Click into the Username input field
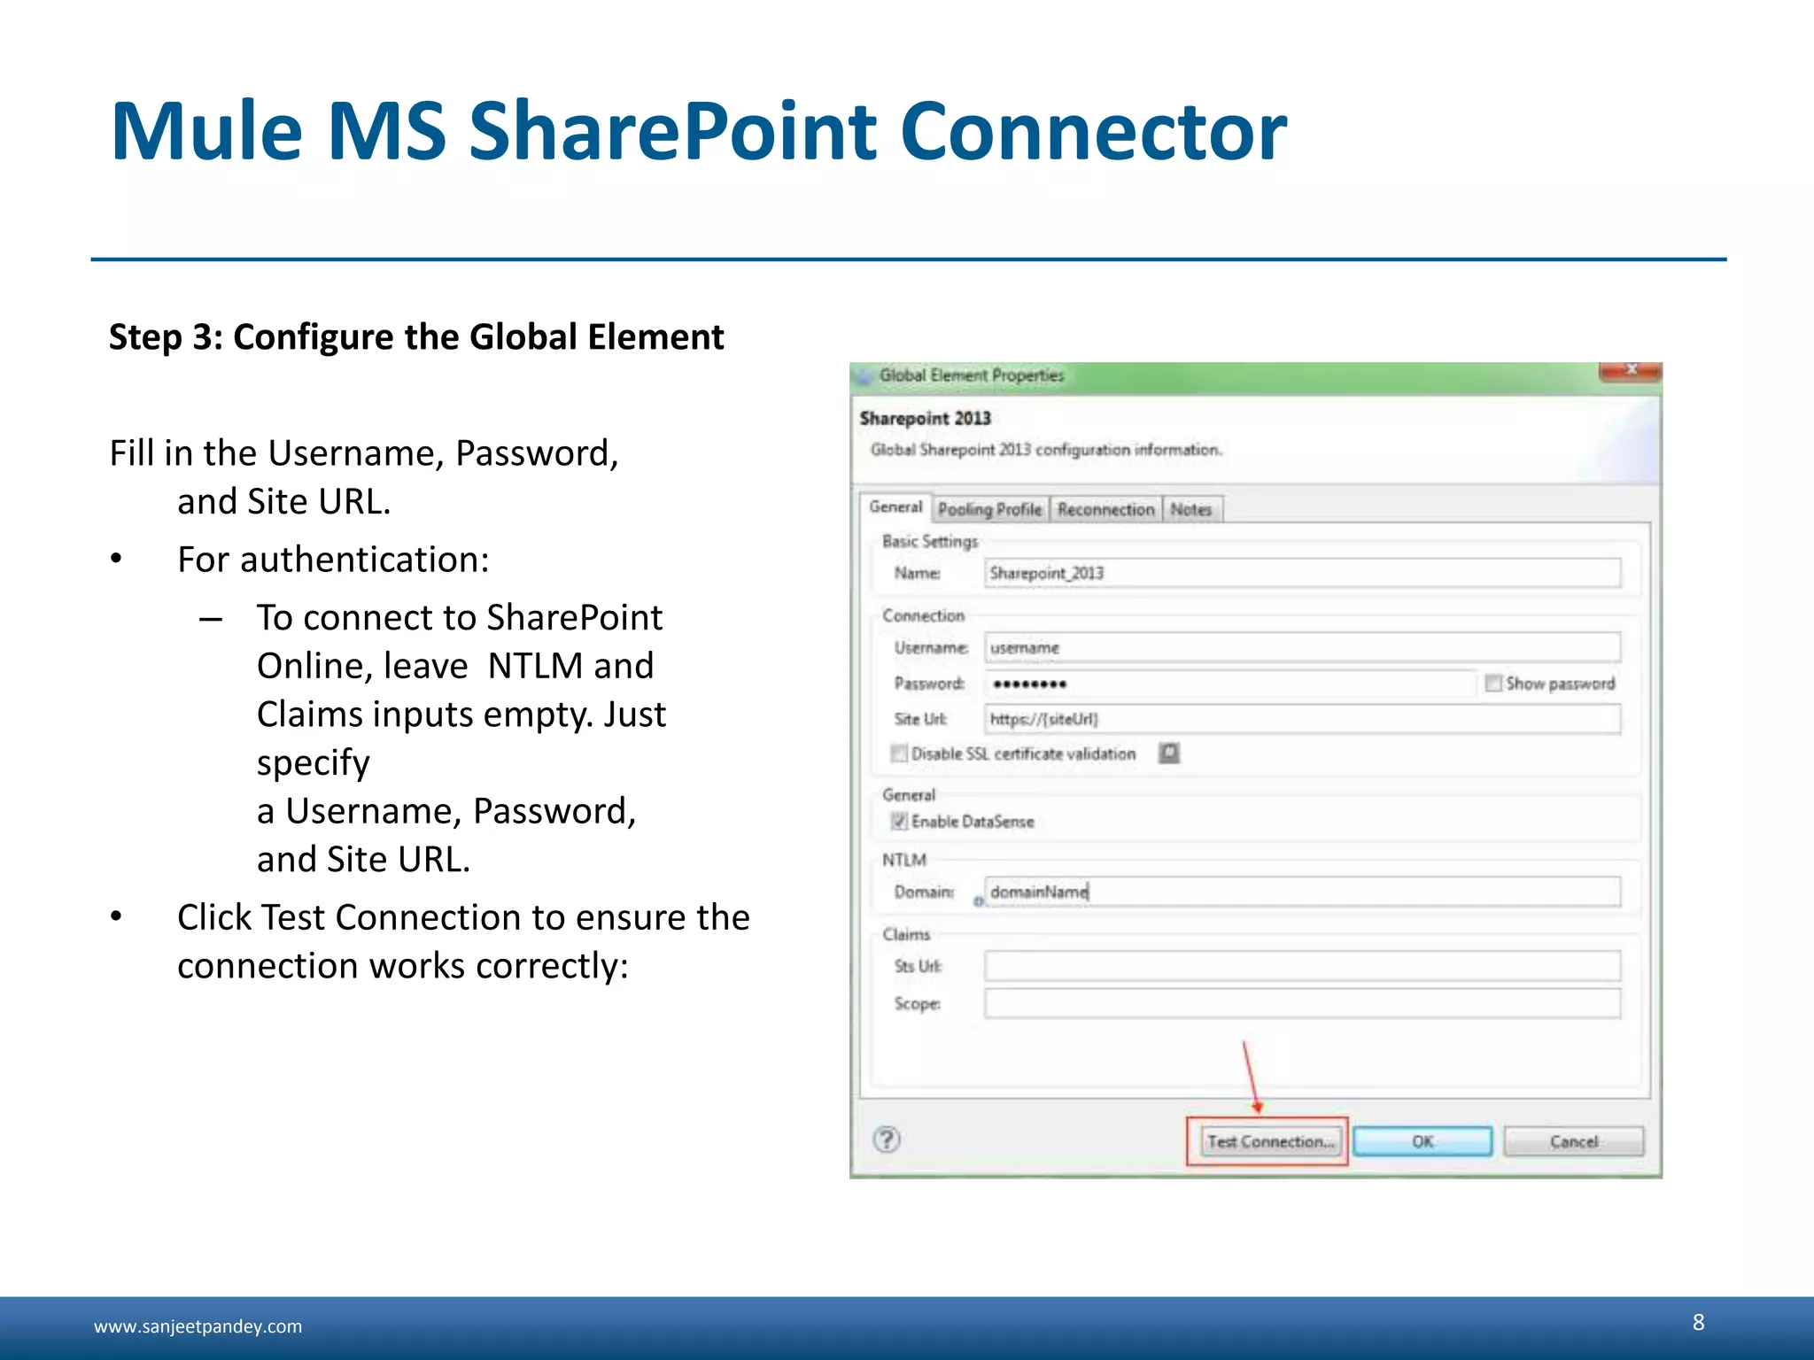Viewport: 1814px width, 1360px height. click(x=1302, y=647)
